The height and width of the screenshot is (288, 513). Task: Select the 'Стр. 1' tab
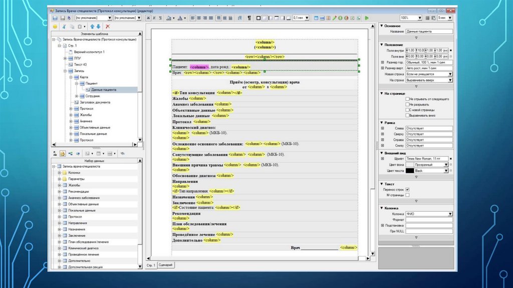(x=151, y=264)
